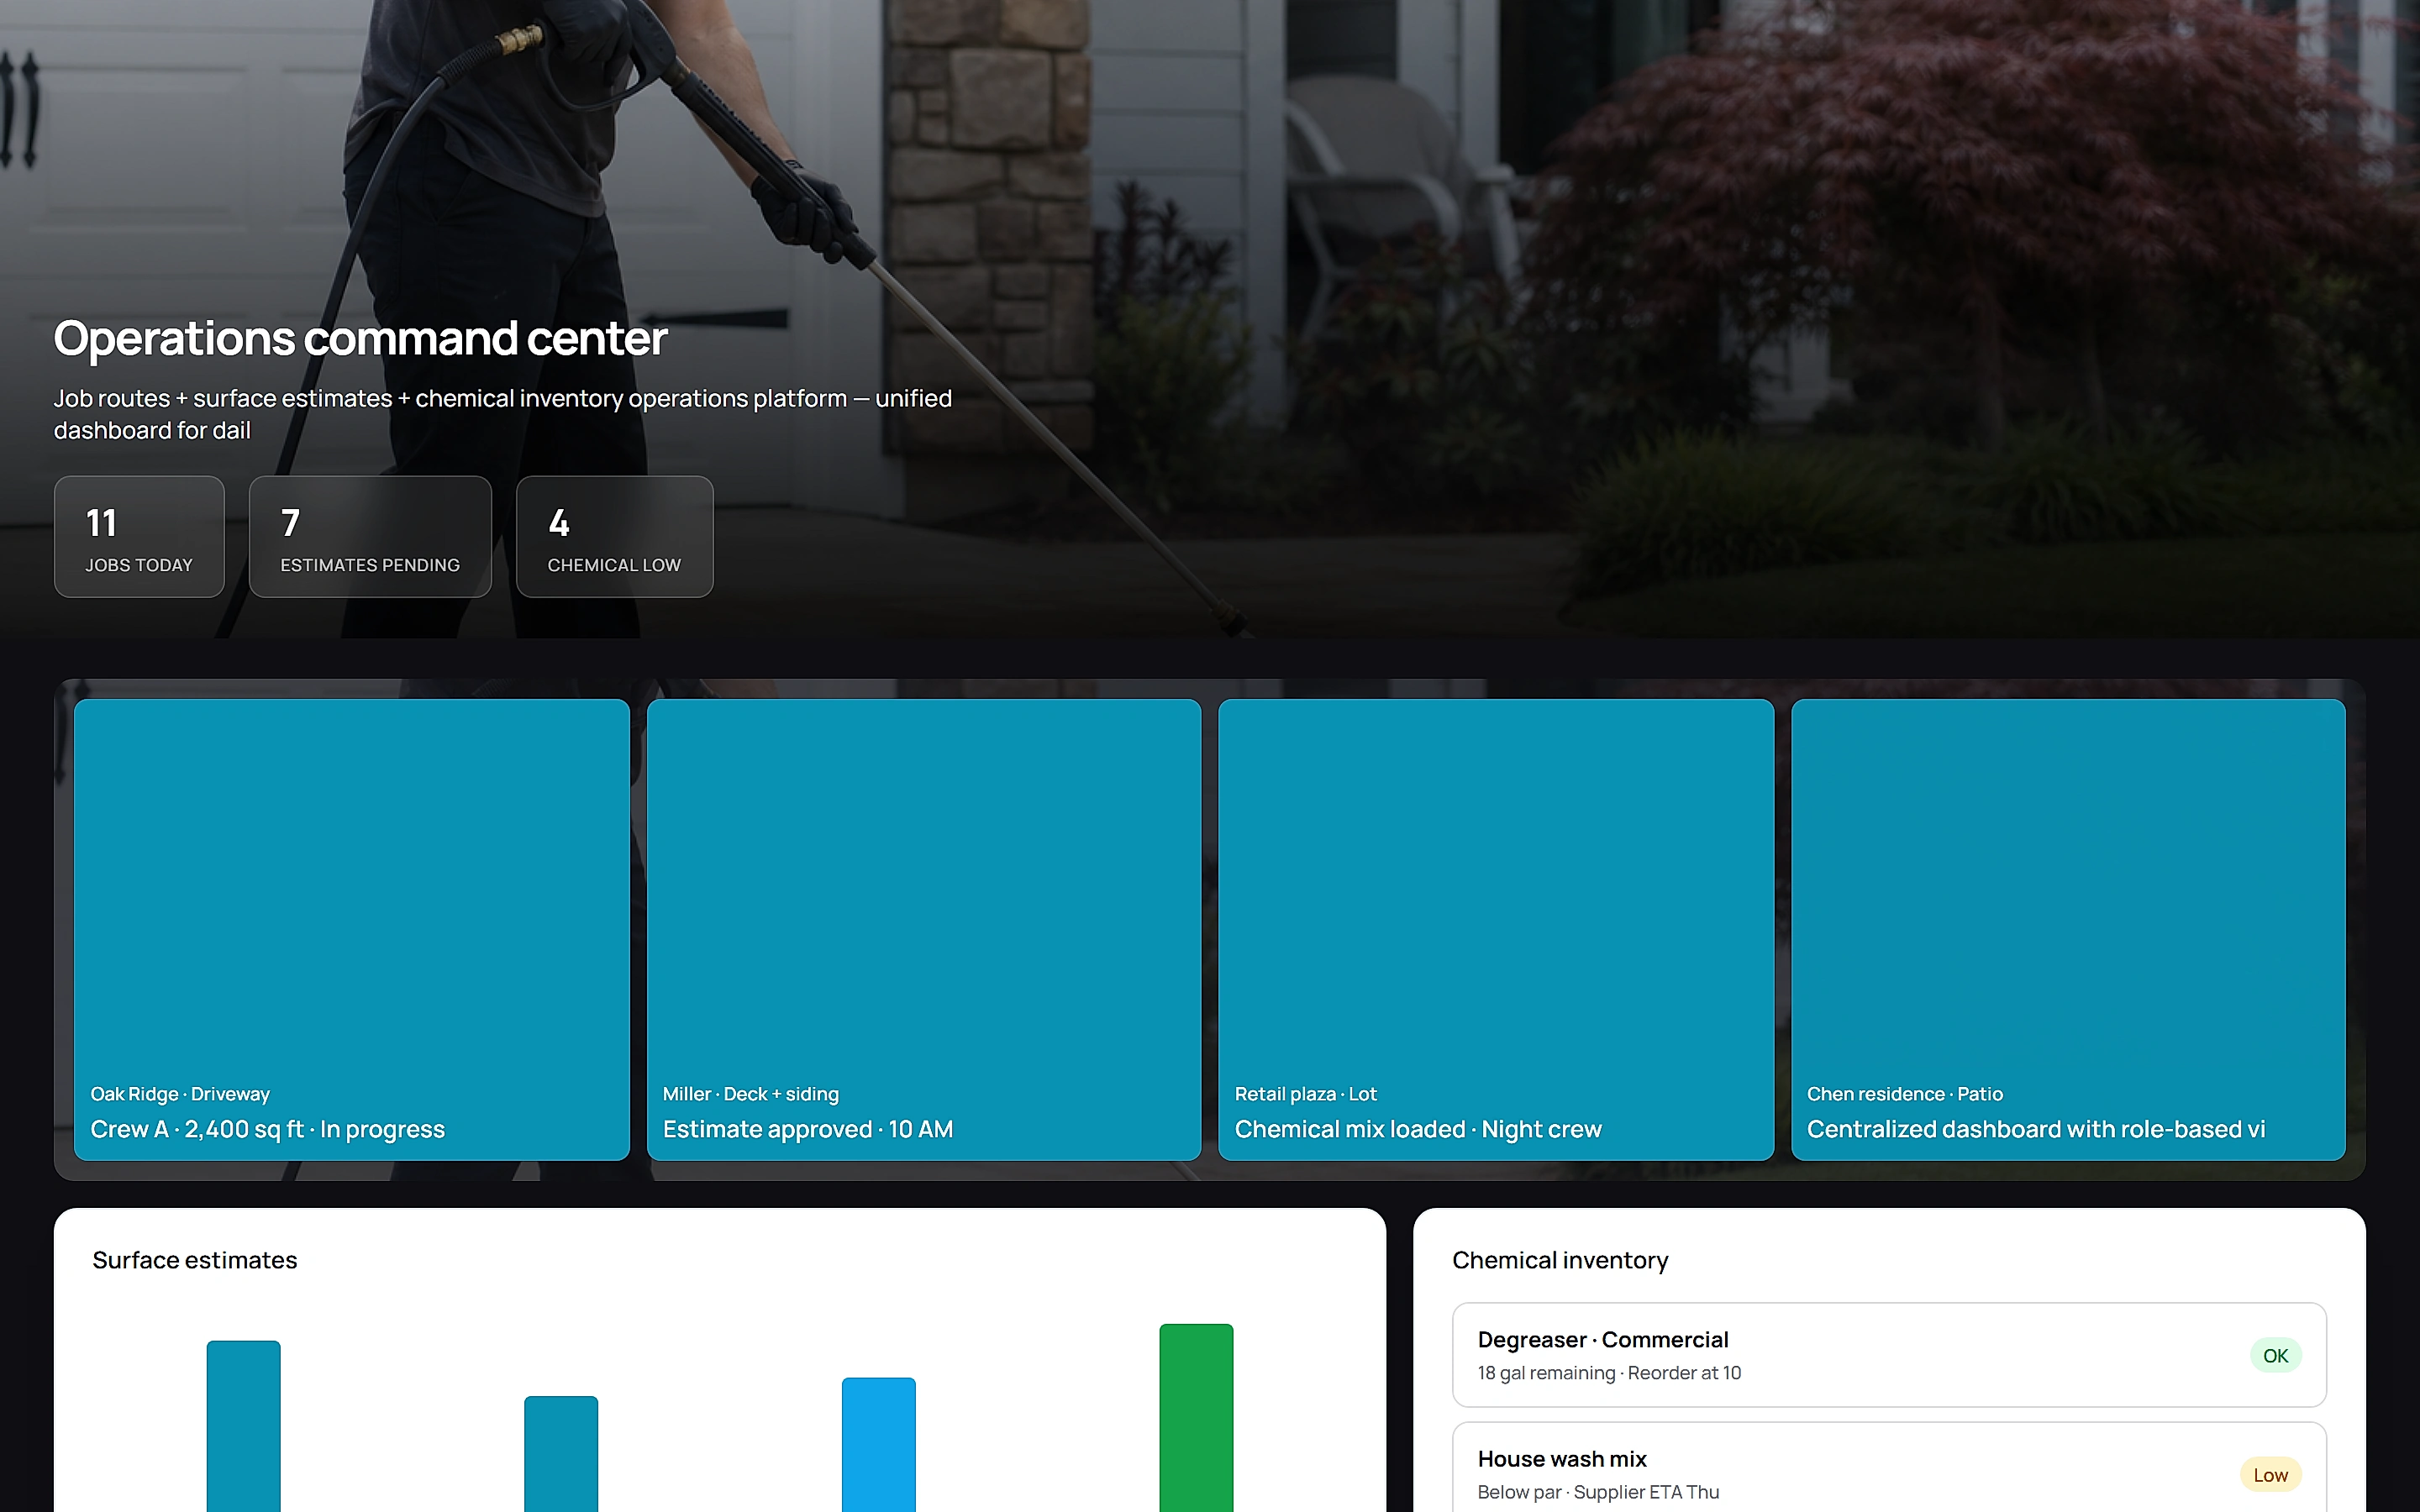Click the Surface estimates panel title
2420x1512 pixels.
(x=195, y=1260)
